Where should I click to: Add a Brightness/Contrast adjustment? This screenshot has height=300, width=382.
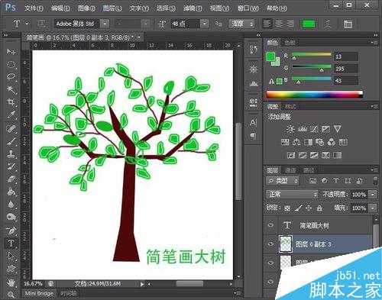pos(290,129)
